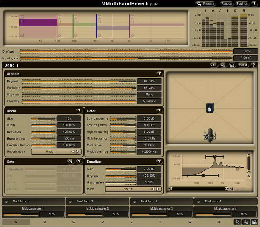Open the Presets browser
This screenshot has width=260, height=227.
[x=206, y=3]
